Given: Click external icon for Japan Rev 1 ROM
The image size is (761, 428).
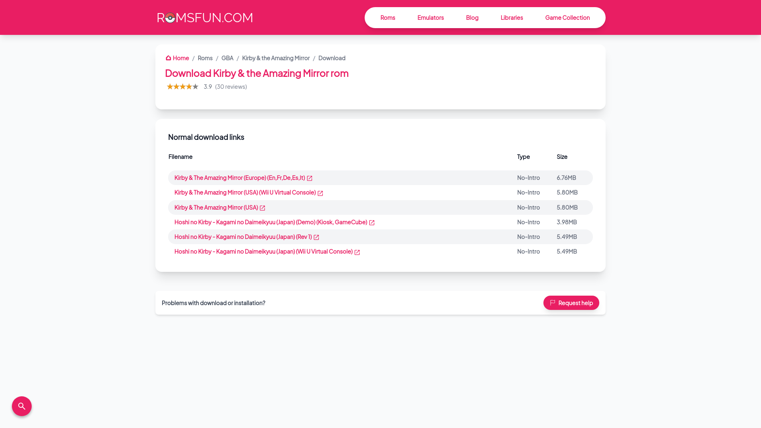Looking at the screenshot, I should click(316, 237).
